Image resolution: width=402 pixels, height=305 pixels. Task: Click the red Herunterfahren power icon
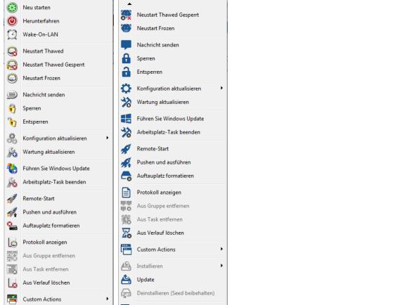tap(12, 21)
